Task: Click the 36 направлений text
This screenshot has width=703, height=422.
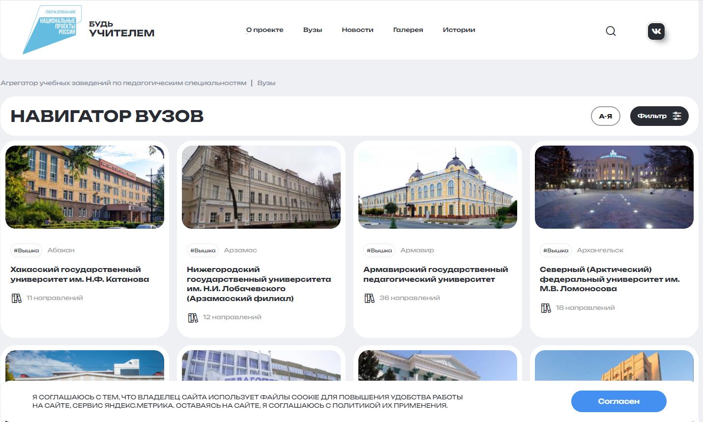Action: 410,298
